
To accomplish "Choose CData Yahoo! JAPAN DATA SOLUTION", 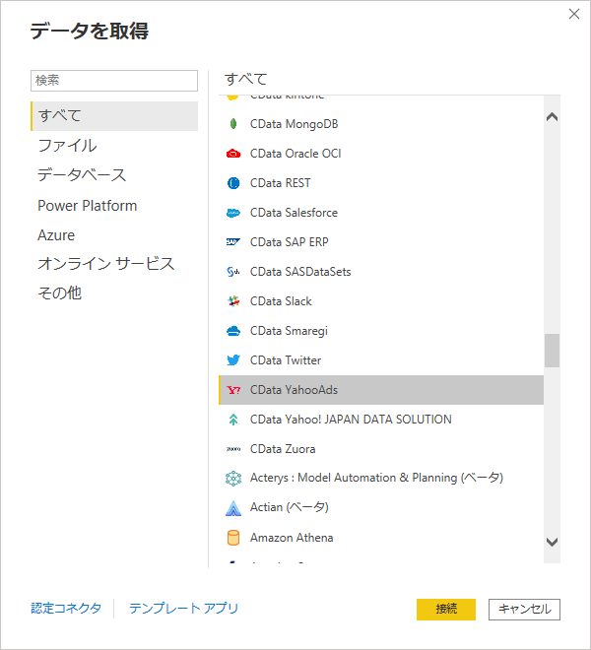I will [381, 420].
